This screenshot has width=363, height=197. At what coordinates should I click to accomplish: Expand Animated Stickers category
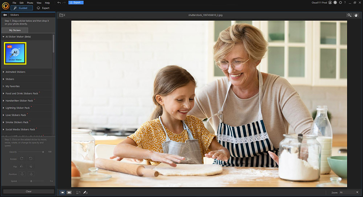point(27,72)
